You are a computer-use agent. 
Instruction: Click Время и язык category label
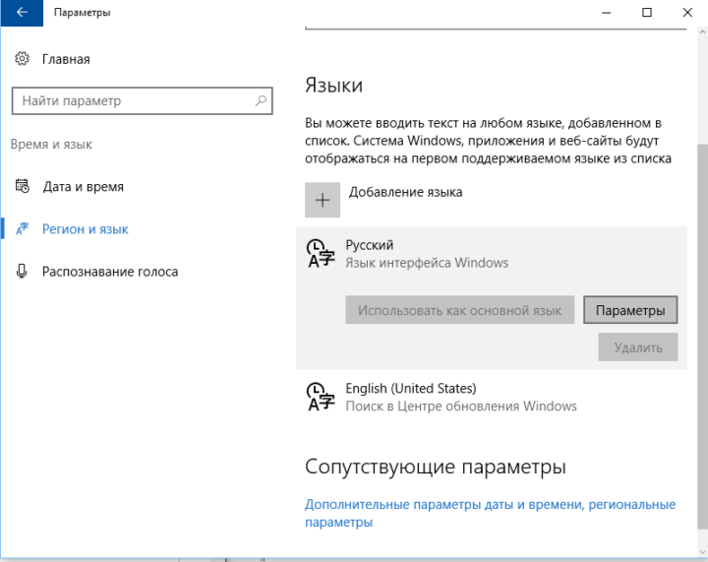51,144
